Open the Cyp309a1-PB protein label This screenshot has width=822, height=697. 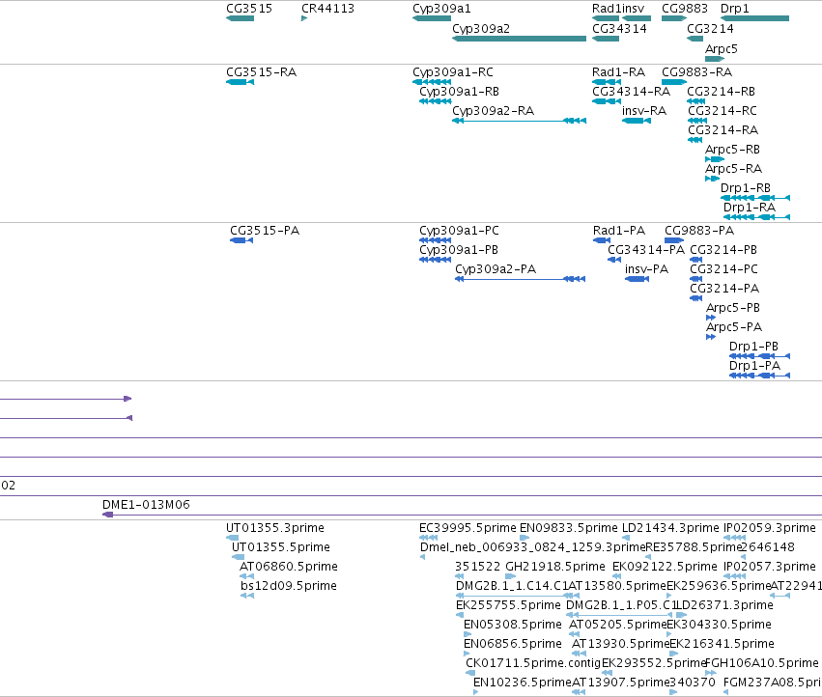click(x=459, y=250)
